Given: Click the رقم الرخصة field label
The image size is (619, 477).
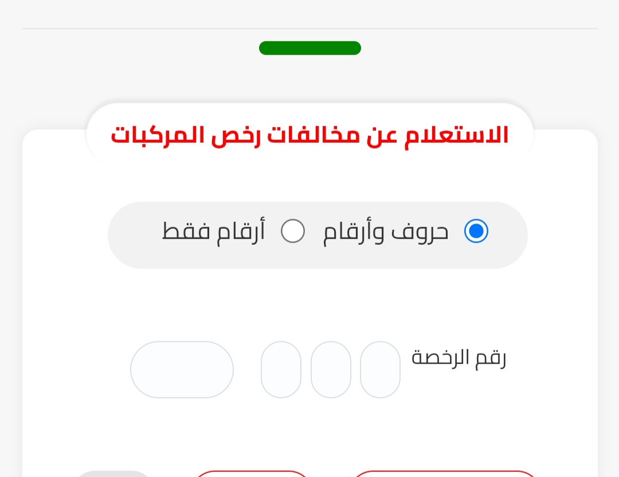Looking at the screenshot, I should pos(459,358).
